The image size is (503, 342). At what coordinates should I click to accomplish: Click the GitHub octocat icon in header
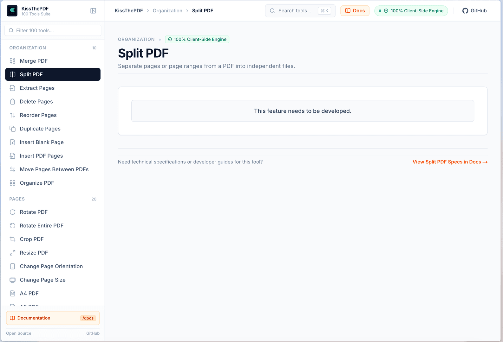tap(465, 11)
